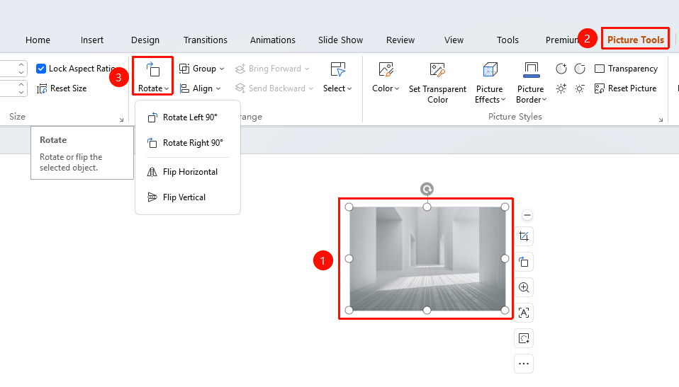Click the increase brightness sun icon
This screenshot has width=679, height=387.
(561, 88)
